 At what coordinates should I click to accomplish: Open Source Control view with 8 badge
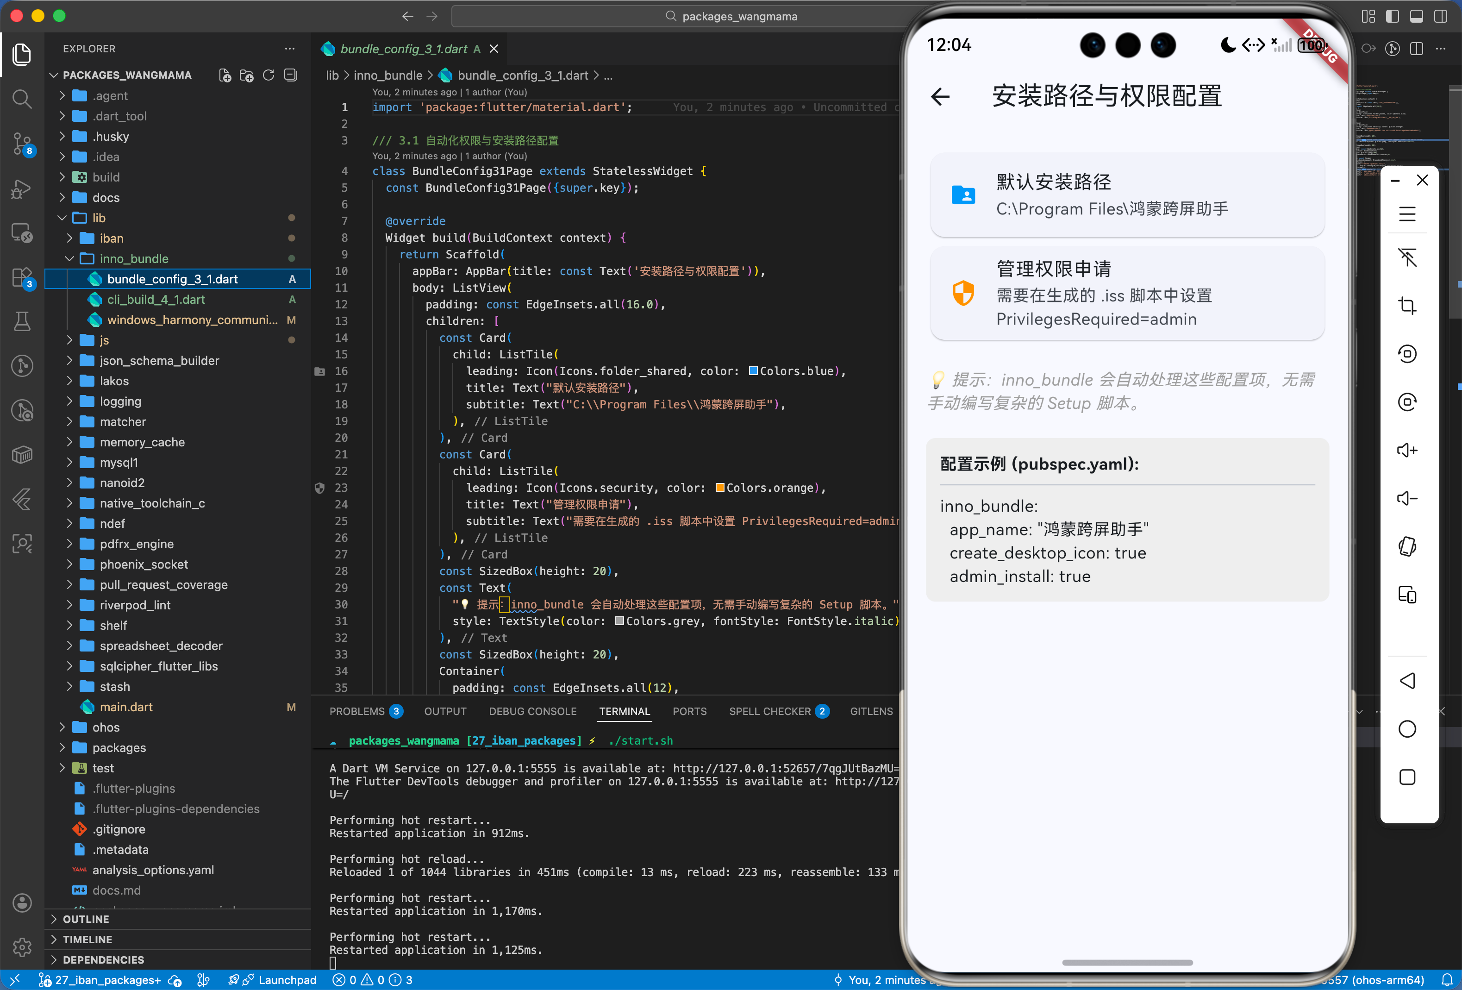point(22,144)
